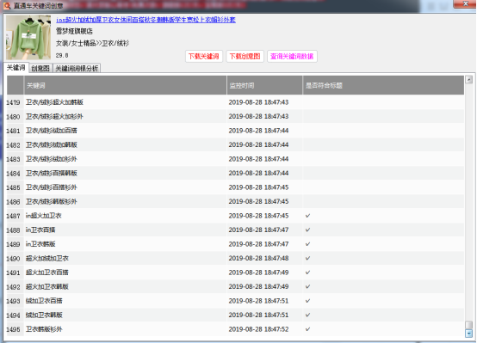
Task: Select the category text 女装/女士精品>>卫衣/绒衫
Action: [92, 43]
